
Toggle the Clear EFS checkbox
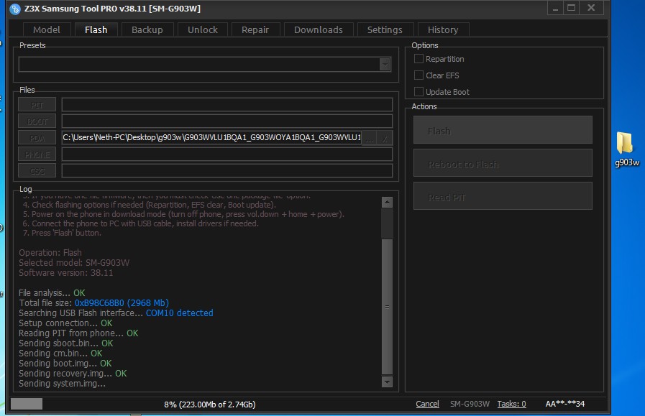418,75
